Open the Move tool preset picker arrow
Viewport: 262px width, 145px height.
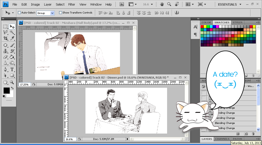(13, 13)
